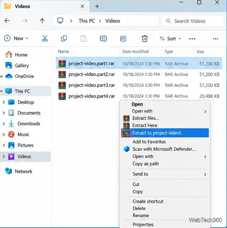The width and height of the screenshot is (227, 228).
Task: Expand the Pictures folder chevron
Action: 4,145
